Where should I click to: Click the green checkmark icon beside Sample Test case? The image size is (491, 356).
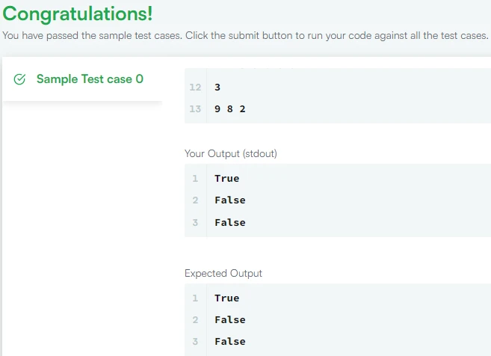point(20,79)
